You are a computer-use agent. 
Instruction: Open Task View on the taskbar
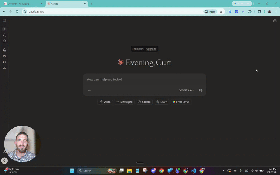121,171
